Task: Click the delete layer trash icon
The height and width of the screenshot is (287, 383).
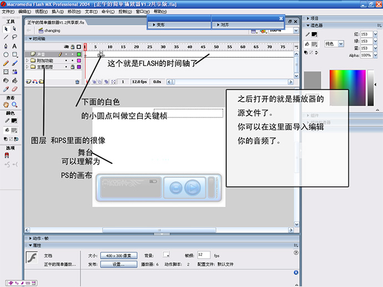Action: coord(77,82)
